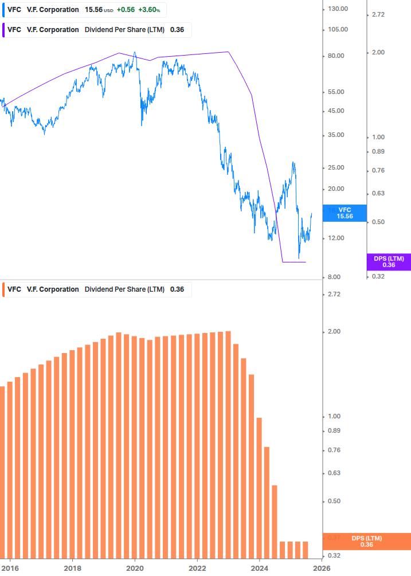Viewport: 411px width, 576px height.
Task: Click the blue VFC 15.56 price tag
Action: tap(345, 213)
